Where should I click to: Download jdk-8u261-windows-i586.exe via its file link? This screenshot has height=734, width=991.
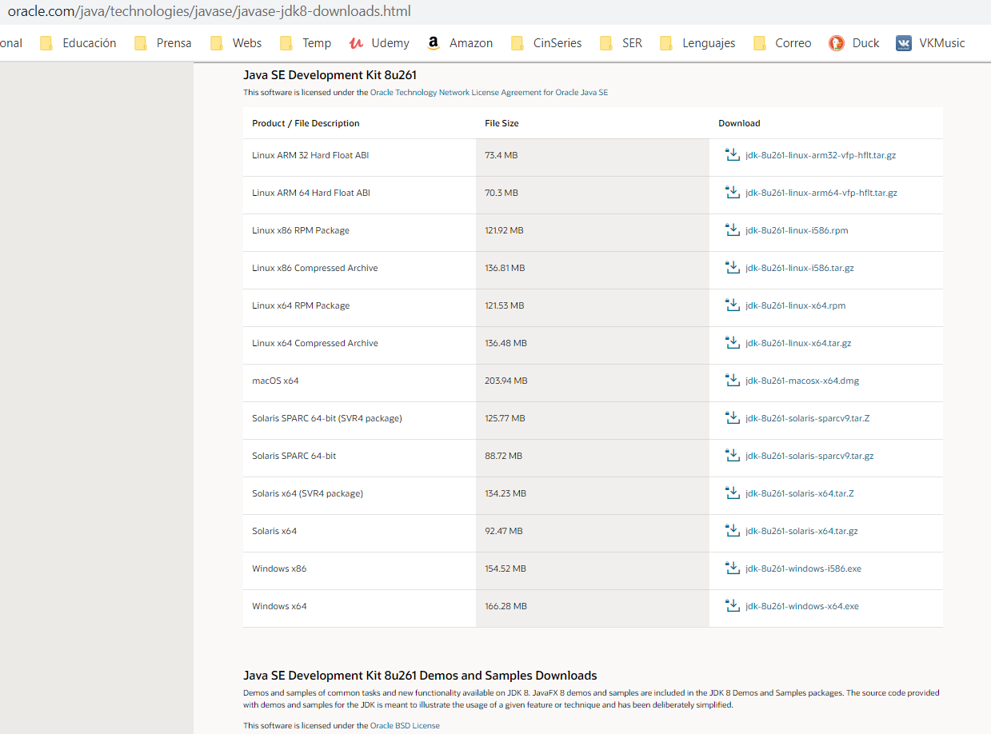pyautogui.click(x=803, y=568)
